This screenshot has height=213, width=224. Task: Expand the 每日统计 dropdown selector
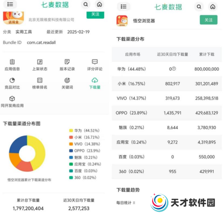(126, 203)
